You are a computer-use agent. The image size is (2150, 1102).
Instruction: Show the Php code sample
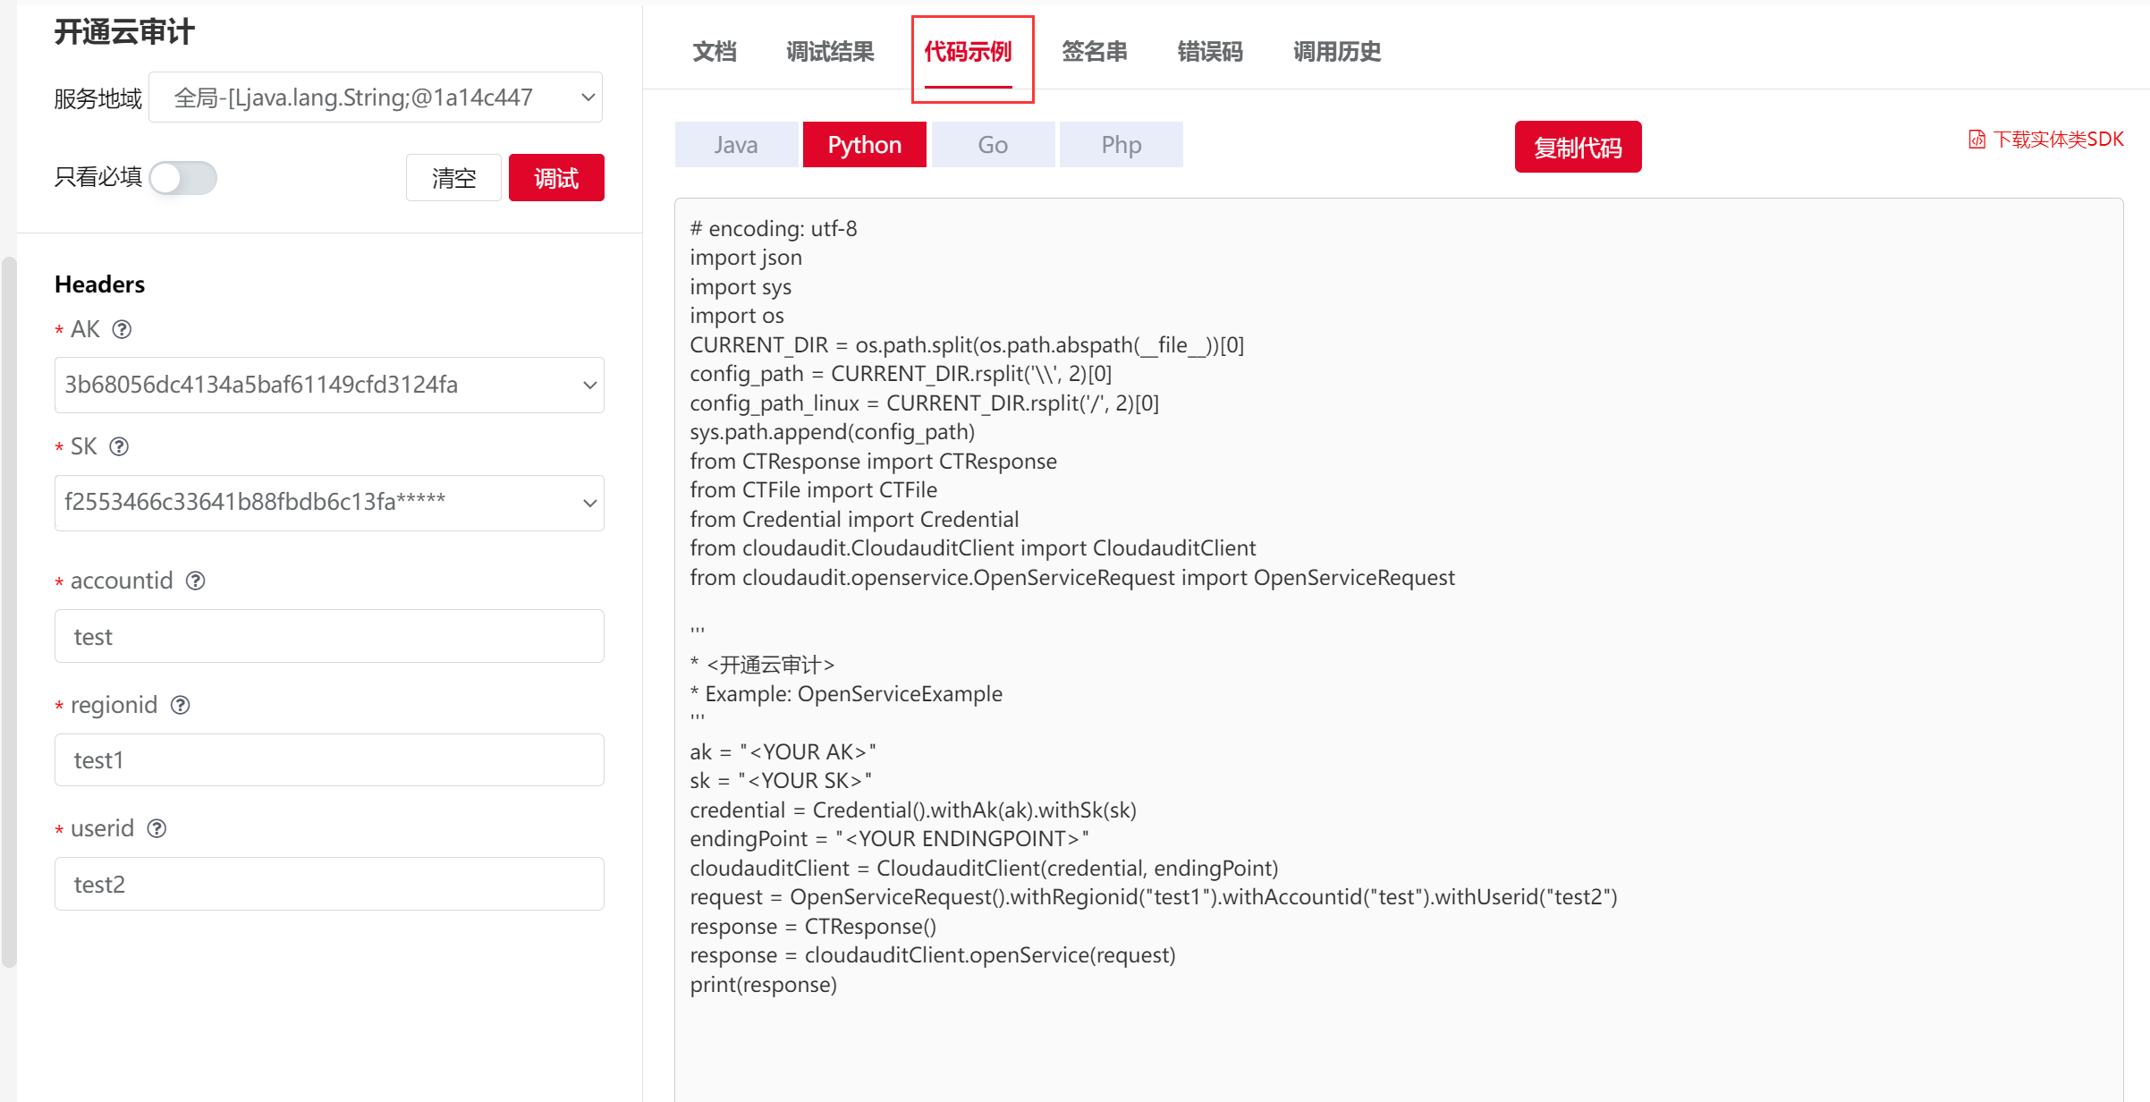point(1121,145)
